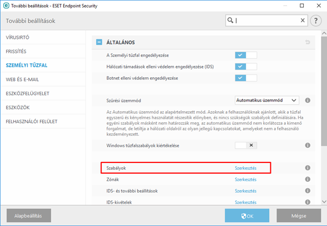Screen dimensions: 327x226
Task: Click info icon for Windows tűzfalszabályok kiértékelése
Action: (x=308, y=146)
